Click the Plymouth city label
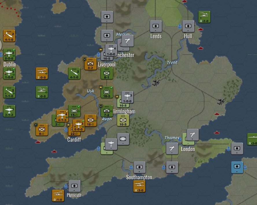Image resolution: width=257 pixels, height=205 pixels. (x=74, y=195)
